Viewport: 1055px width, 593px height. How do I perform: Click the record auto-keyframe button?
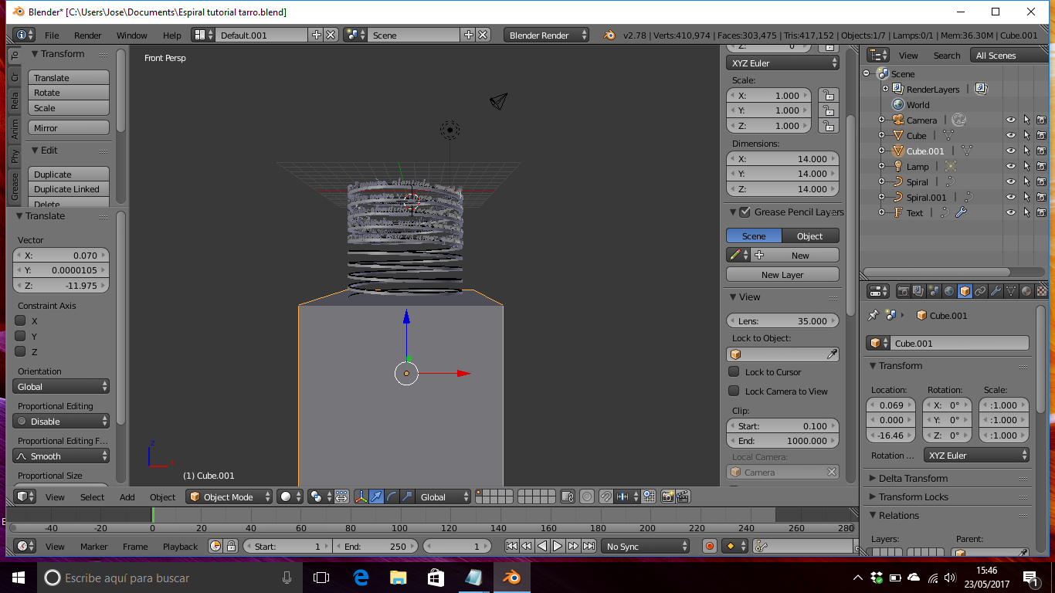(x=710, y=546)
